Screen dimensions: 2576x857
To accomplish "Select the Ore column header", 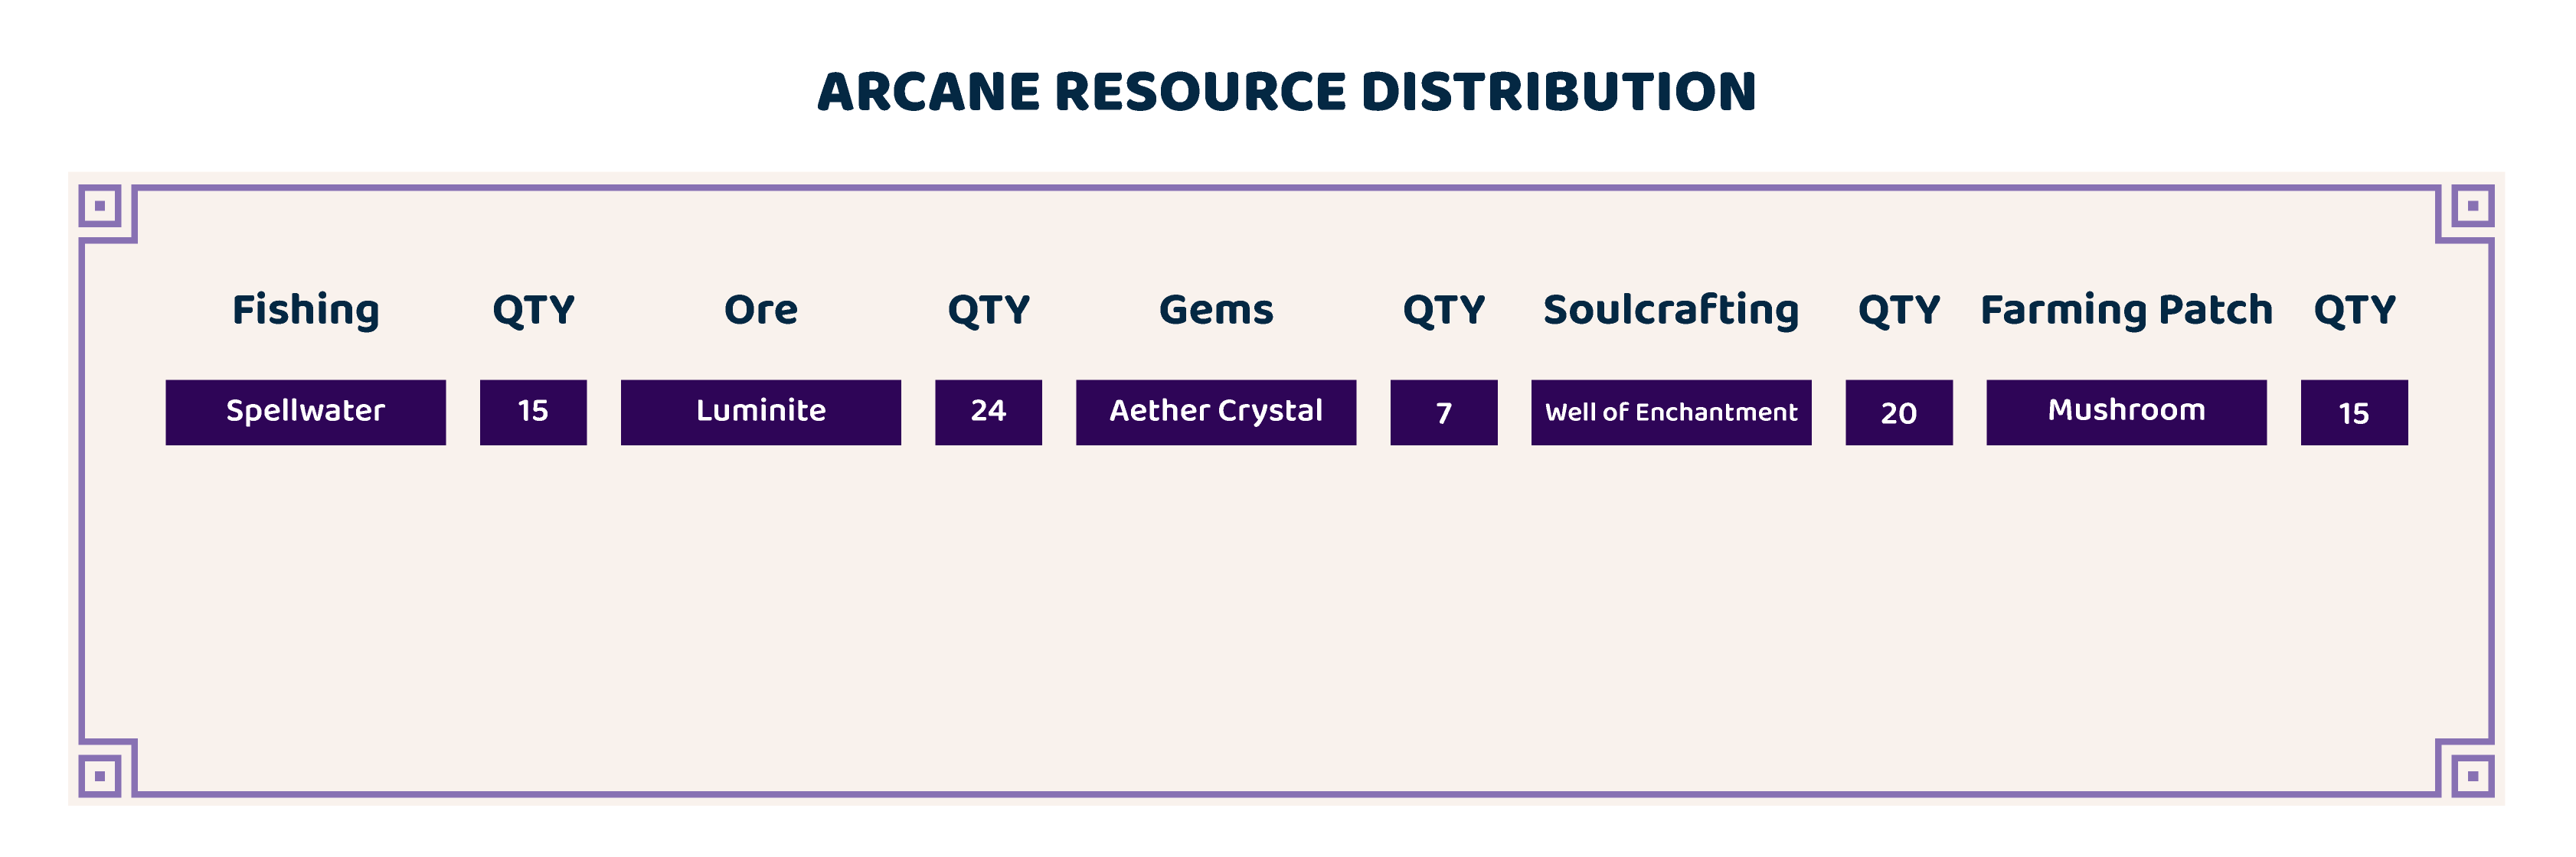I will click(x=761, y=310).
